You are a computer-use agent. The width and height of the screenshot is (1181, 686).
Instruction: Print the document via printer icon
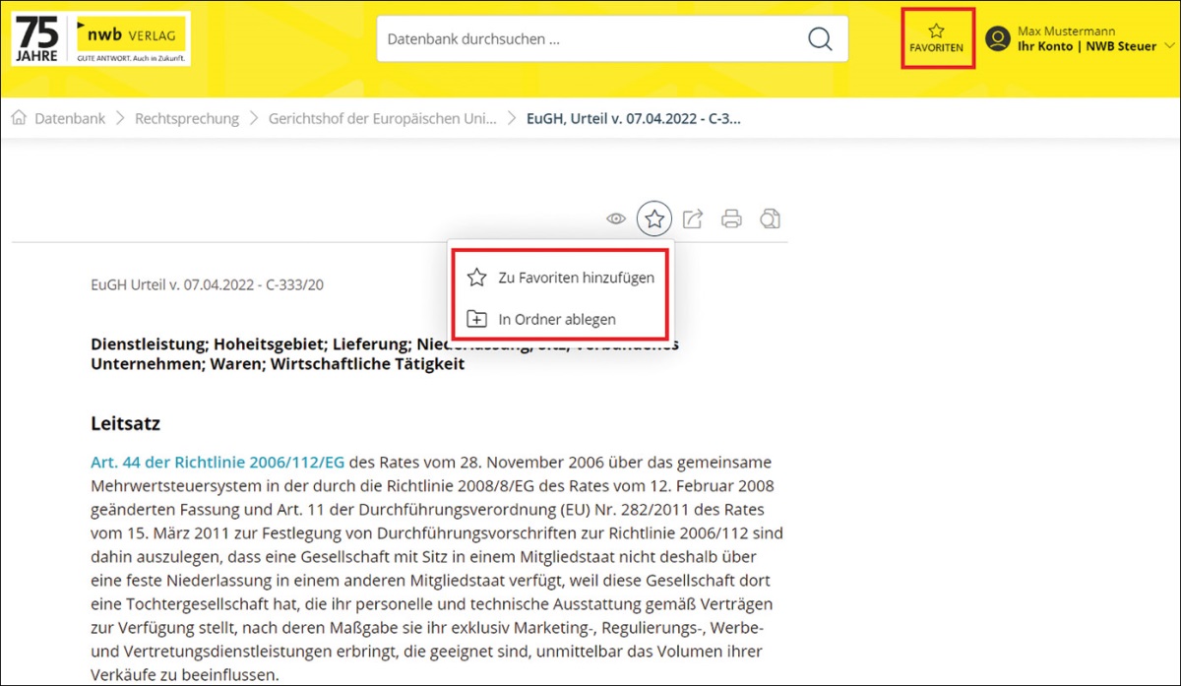[731, 218]
